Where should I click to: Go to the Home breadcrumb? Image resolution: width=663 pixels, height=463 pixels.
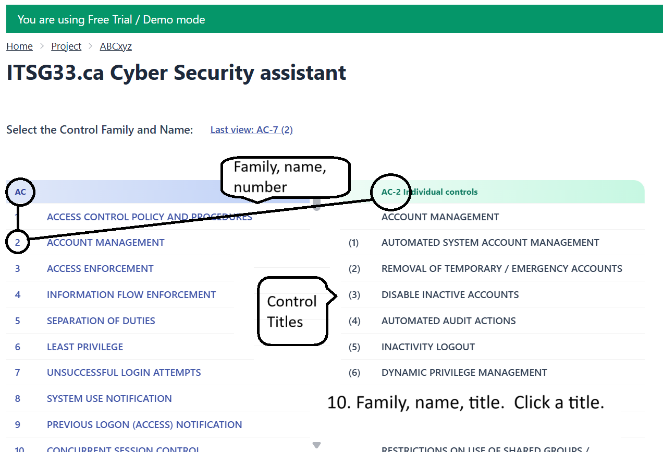coord(19,46)
